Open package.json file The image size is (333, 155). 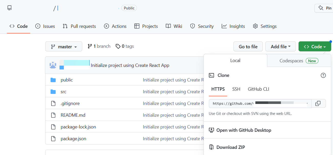74,139
